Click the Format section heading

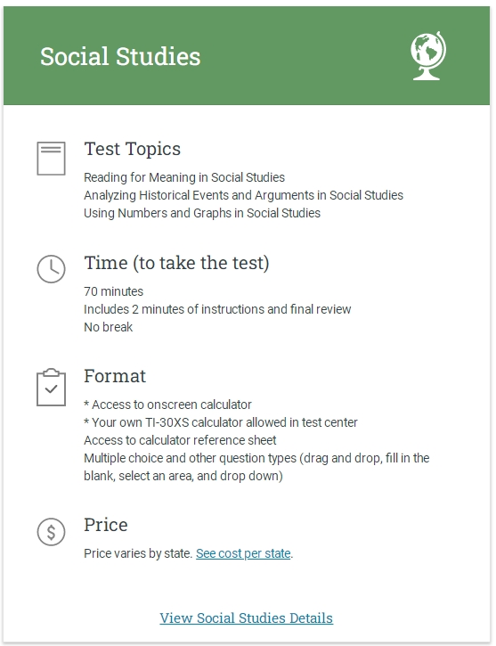[x=115, y=376]
